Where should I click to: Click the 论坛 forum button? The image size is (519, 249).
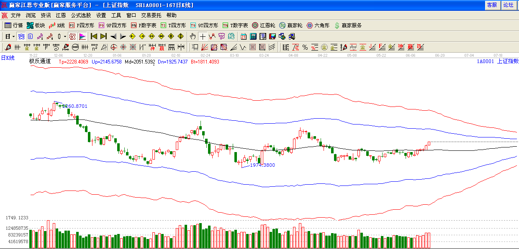pyautogui.click(x=508, y=5)
